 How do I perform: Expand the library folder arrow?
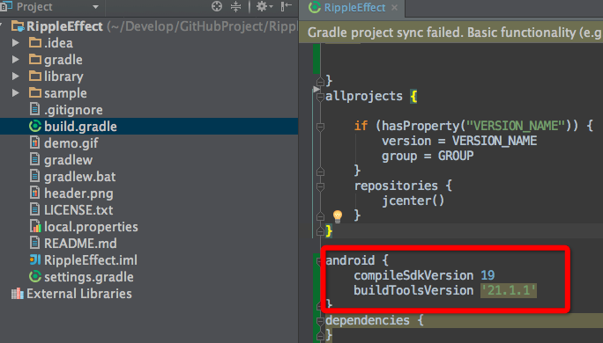(x=16, y=76)
